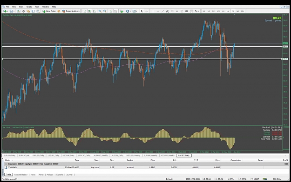291x182 pixels.
Task: Open the File menu
Action: point(7,7)
